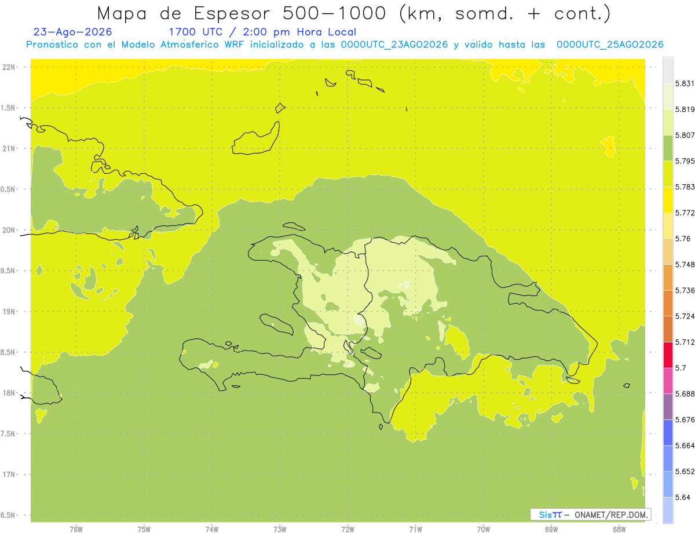Select the colorbar value '5.748'

(x=685, y=265)
